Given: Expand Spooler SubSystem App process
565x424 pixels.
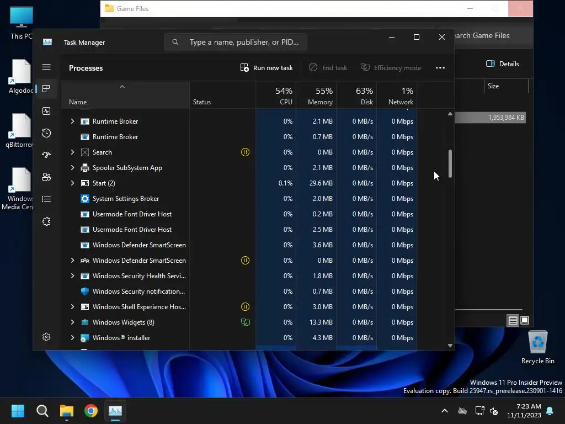Looking at the screenshot, I should (72, 168).
